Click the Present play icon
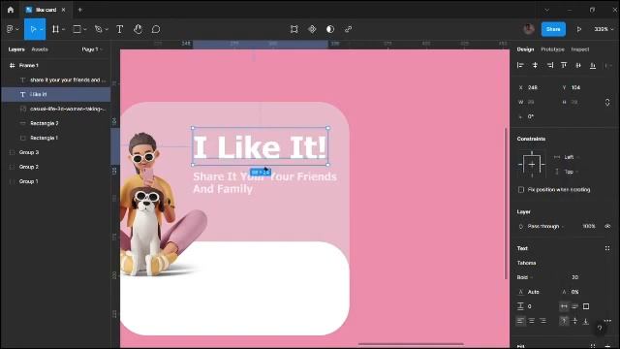The height and width of the screenshot is (349, 620). (579, 29)
